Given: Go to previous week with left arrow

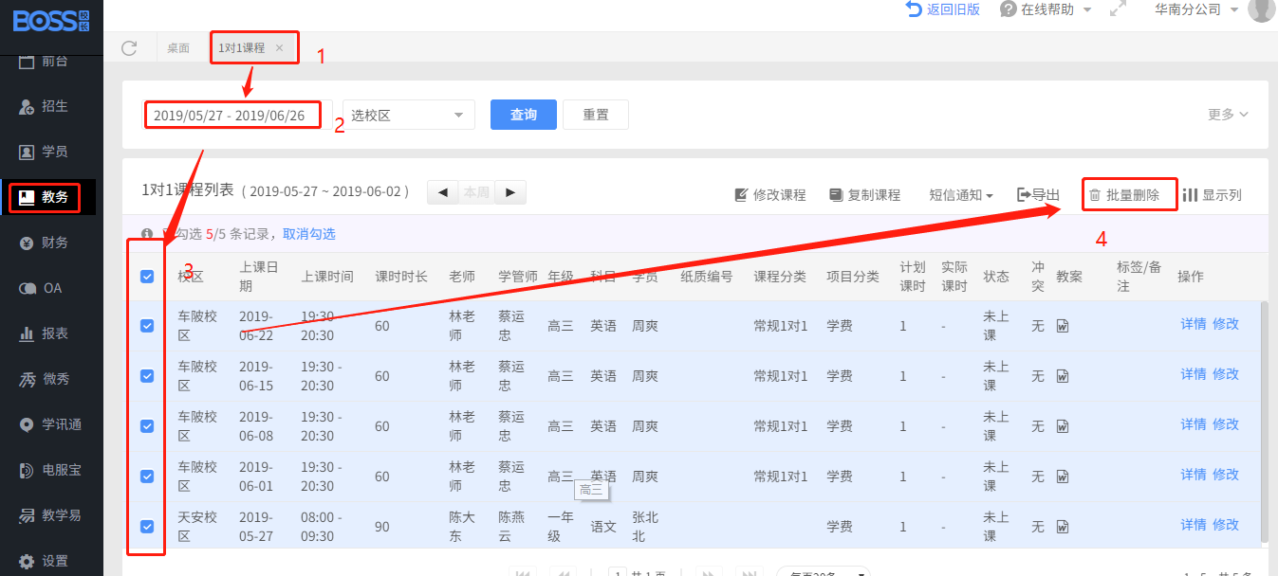Looking at the screenshot, I should coord(442,192).
